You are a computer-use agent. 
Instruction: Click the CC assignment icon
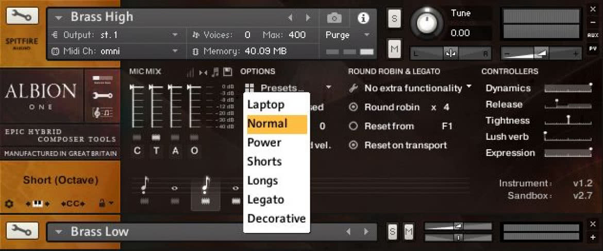point(73,204)
